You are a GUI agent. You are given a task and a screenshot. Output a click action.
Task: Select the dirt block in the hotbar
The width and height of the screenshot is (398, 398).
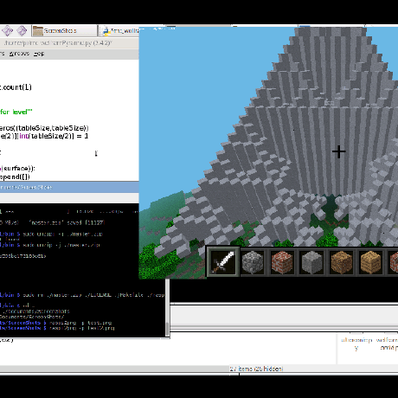(342, 262)
